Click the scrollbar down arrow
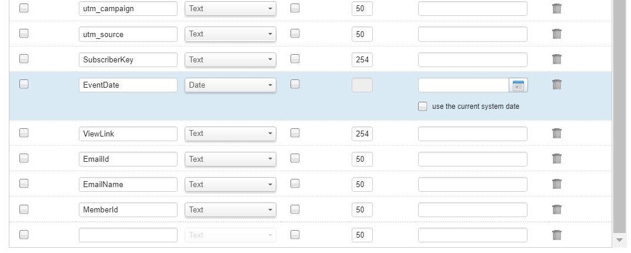 click(x=619, y=241)
